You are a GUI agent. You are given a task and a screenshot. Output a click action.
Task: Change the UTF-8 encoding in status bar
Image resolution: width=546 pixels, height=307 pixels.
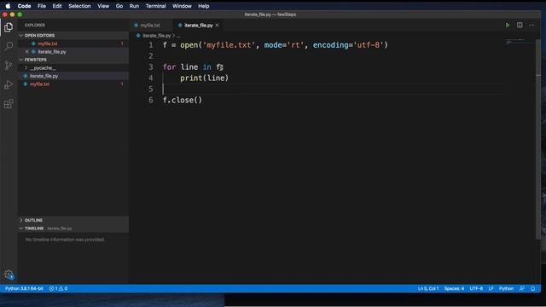click(x=476, y=288)
